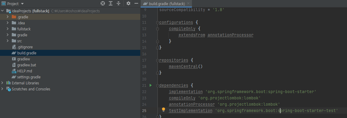Click the Scratches and Consoles icon
347x118 pixels.
coord(8,89)
